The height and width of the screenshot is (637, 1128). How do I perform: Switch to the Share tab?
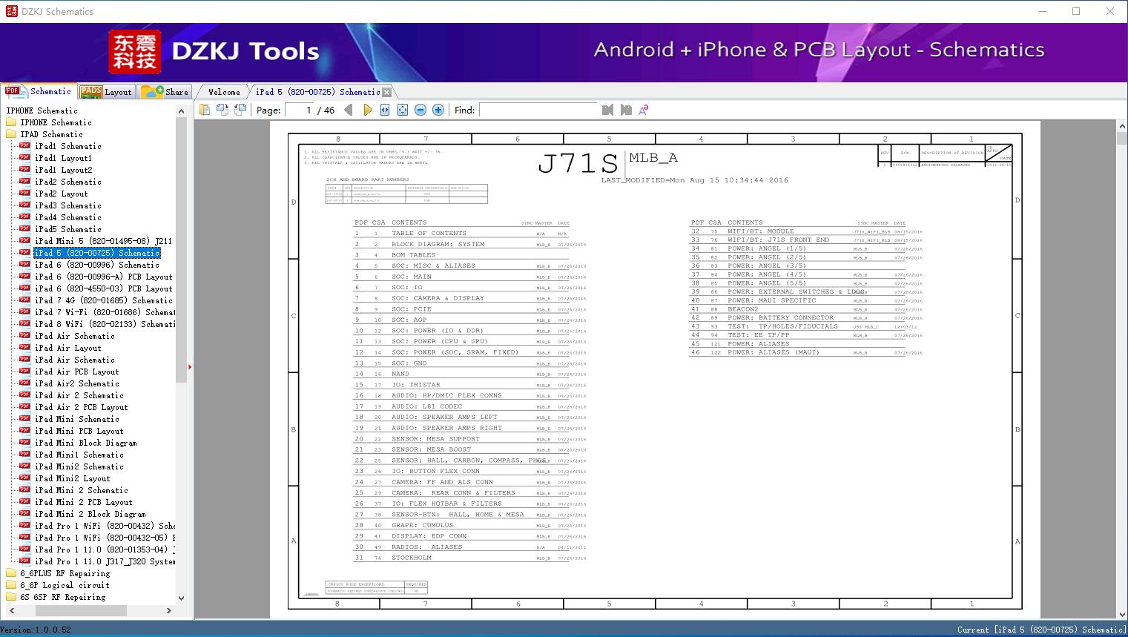click(x=165, y=91)
